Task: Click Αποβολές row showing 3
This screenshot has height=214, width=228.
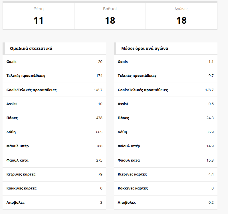Action: (54, 203)
